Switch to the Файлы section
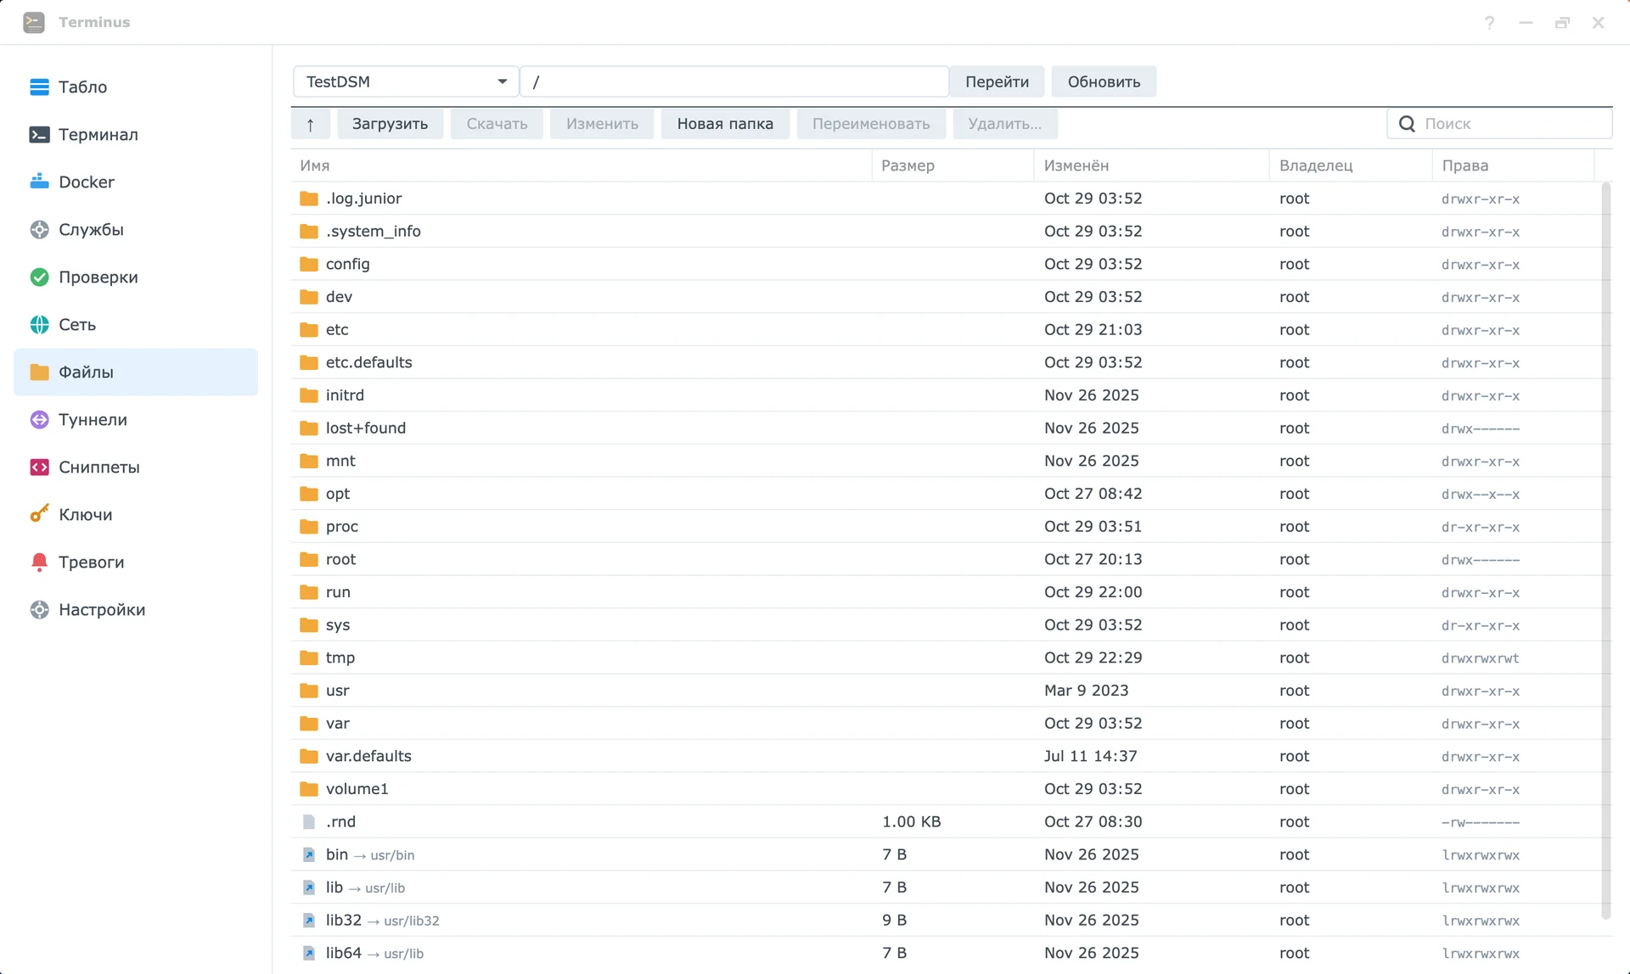The width and height of the screenshot is (1630, 974). (x=136, y=372)
